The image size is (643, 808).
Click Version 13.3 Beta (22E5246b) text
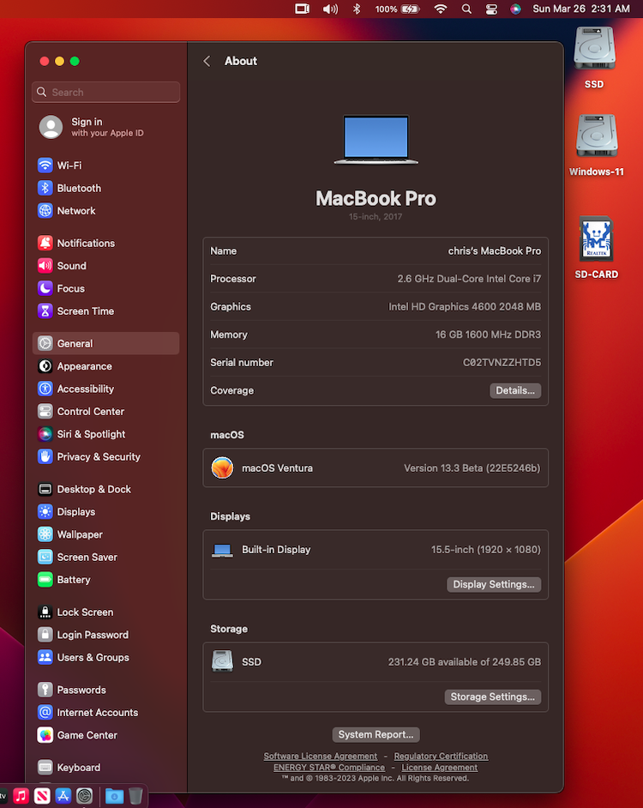coord(472,468)
